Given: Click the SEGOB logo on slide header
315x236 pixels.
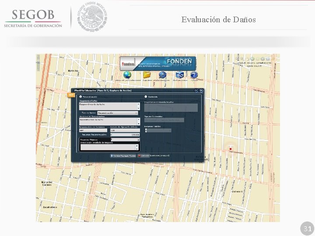Looking at the screenshot, I should (33, 18).
